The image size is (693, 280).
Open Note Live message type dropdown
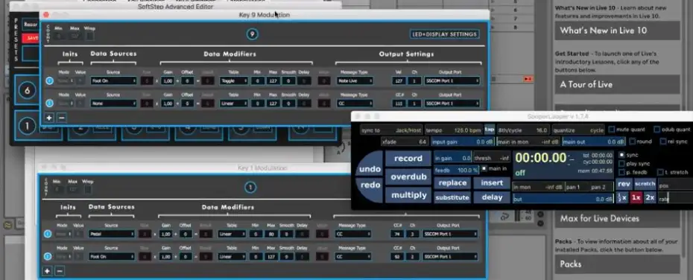click(354, 81)
